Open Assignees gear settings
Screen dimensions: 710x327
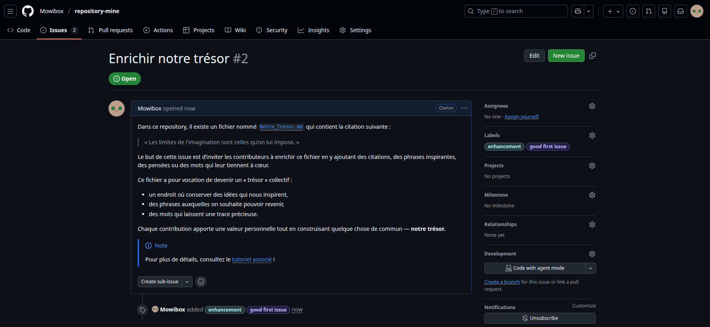pos(592,106)
